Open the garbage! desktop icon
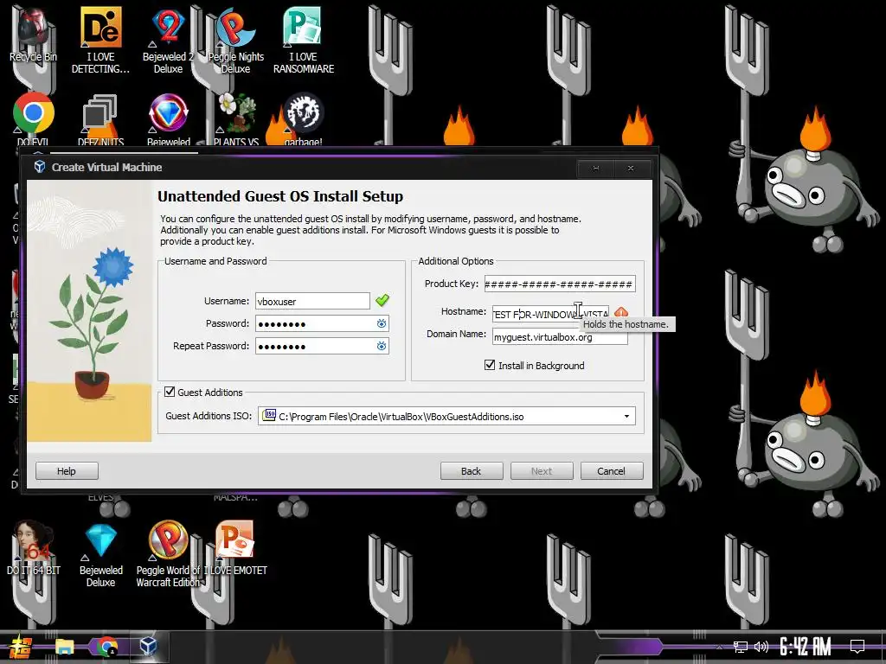This screenshot has width=886, height=664. coord(304,118)
